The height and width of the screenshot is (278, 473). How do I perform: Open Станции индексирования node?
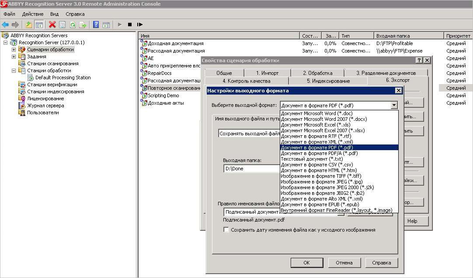coord(56,91)
